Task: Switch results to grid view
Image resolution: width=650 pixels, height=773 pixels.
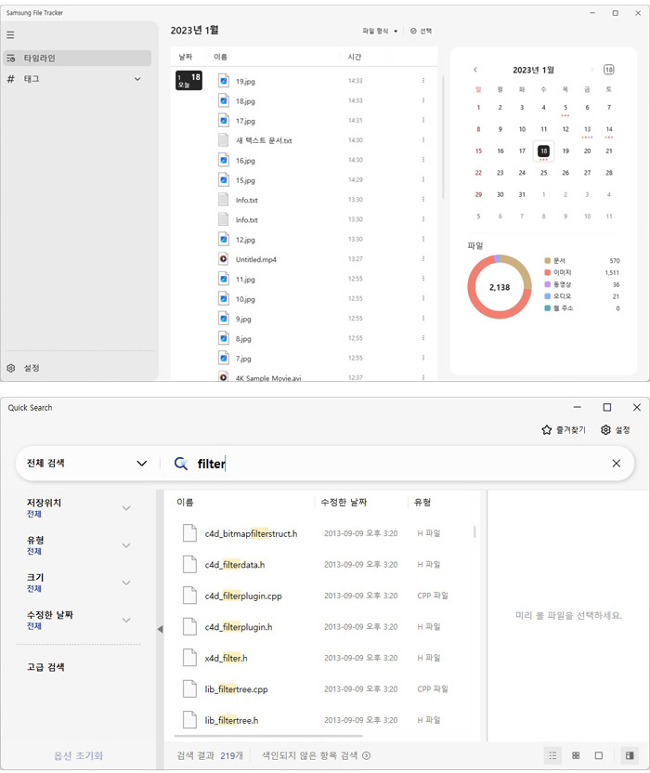Action: tap(576, 755)
